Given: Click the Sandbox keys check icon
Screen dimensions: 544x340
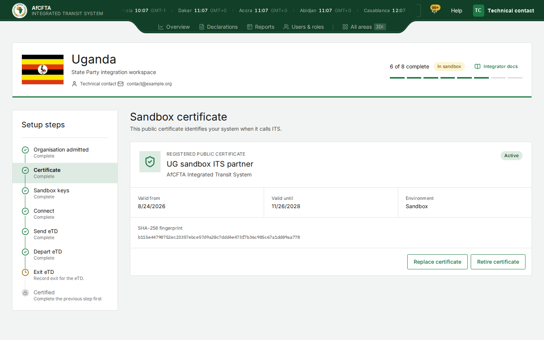Looking at the screenshot, I should coord(25,191).
